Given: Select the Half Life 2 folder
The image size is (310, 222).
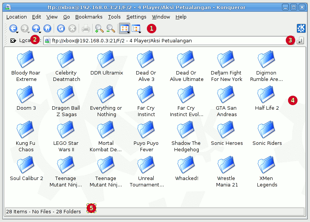Looking at the screenshot, I should (267, 98).
